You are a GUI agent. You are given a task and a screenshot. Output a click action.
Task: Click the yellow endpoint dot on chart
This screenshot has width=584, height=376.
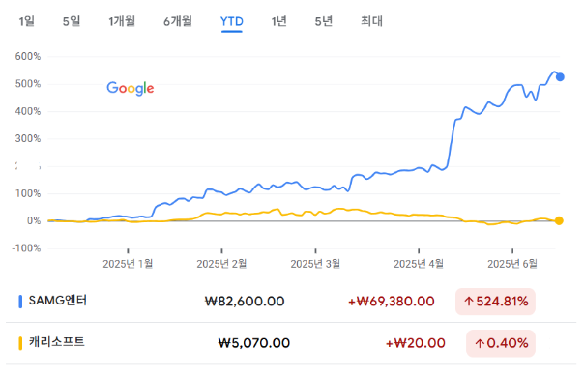click(x=559, y=220)
